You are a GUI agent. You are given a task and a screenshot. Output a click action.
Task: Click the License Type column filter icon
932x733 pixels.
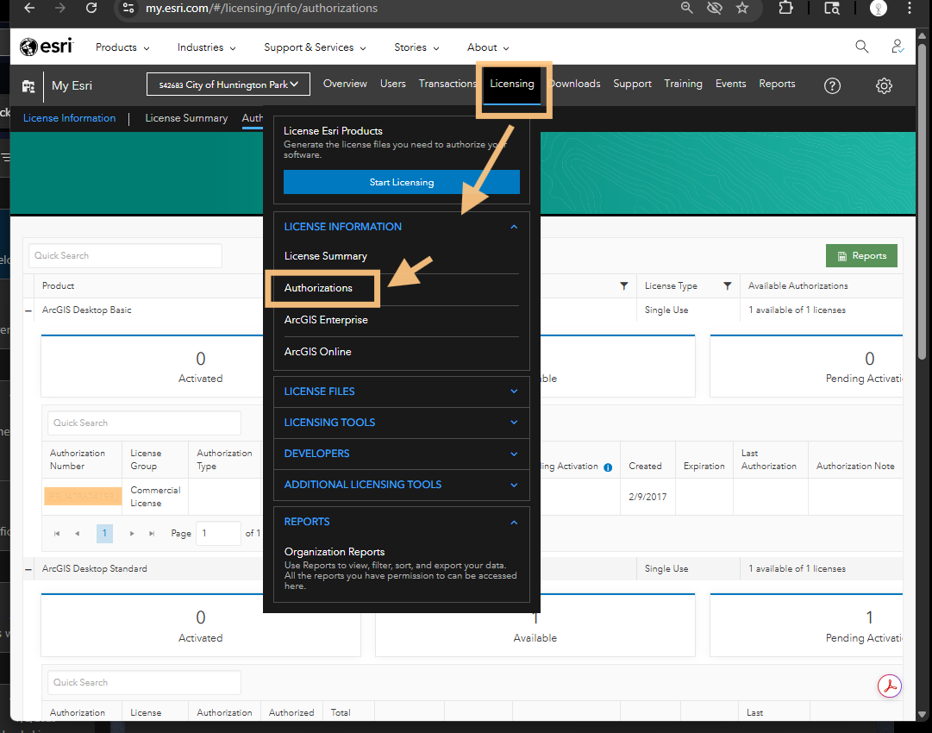point(727,286)
